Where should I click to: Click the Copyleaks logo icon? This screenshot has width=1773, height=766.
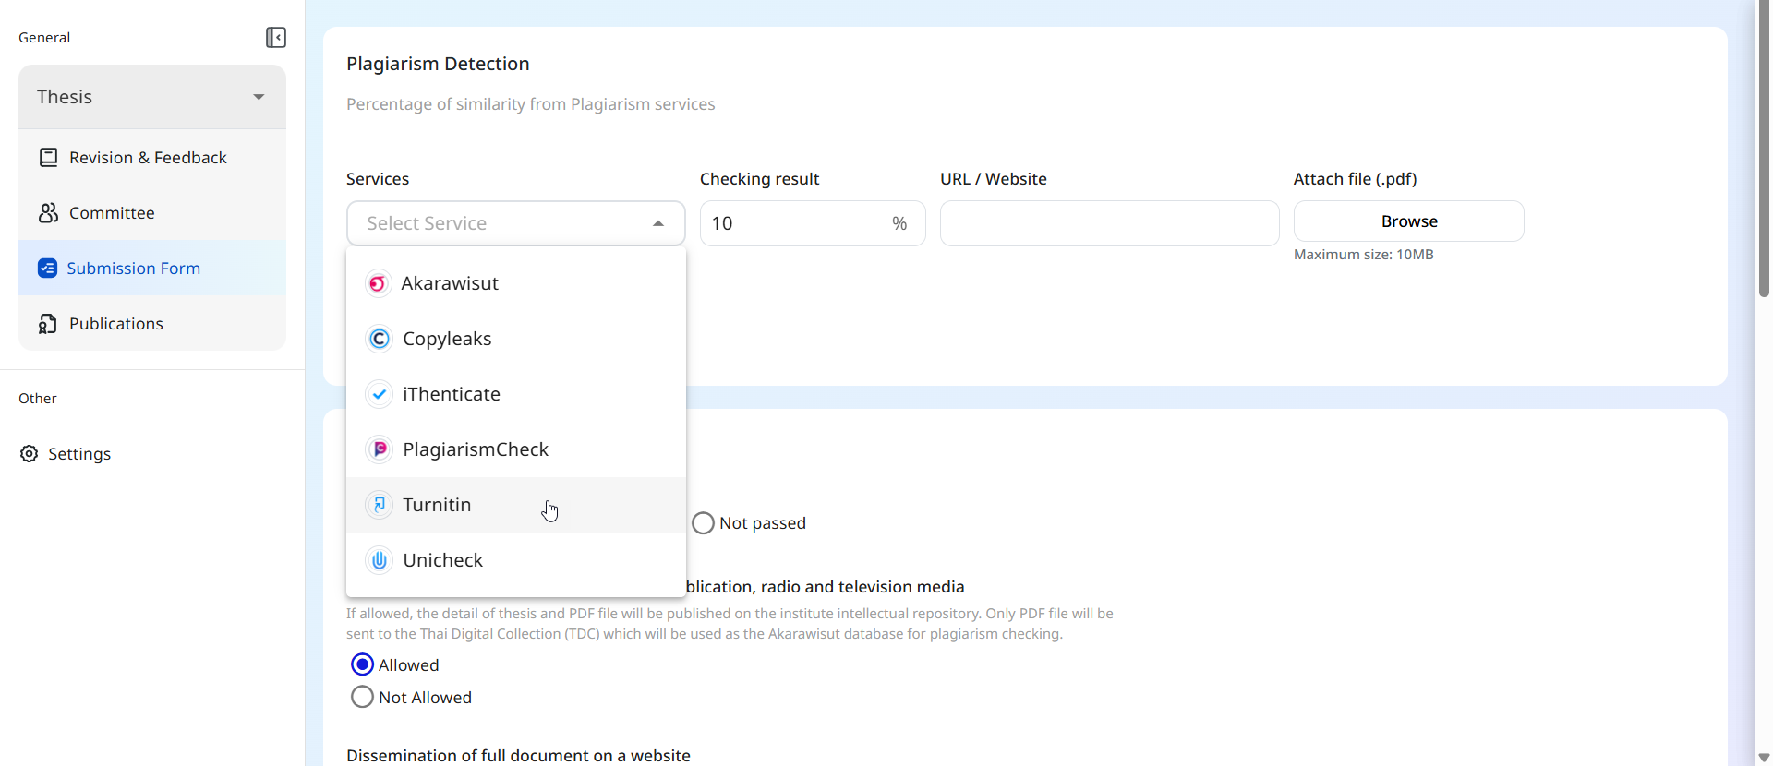click(379, 339)
